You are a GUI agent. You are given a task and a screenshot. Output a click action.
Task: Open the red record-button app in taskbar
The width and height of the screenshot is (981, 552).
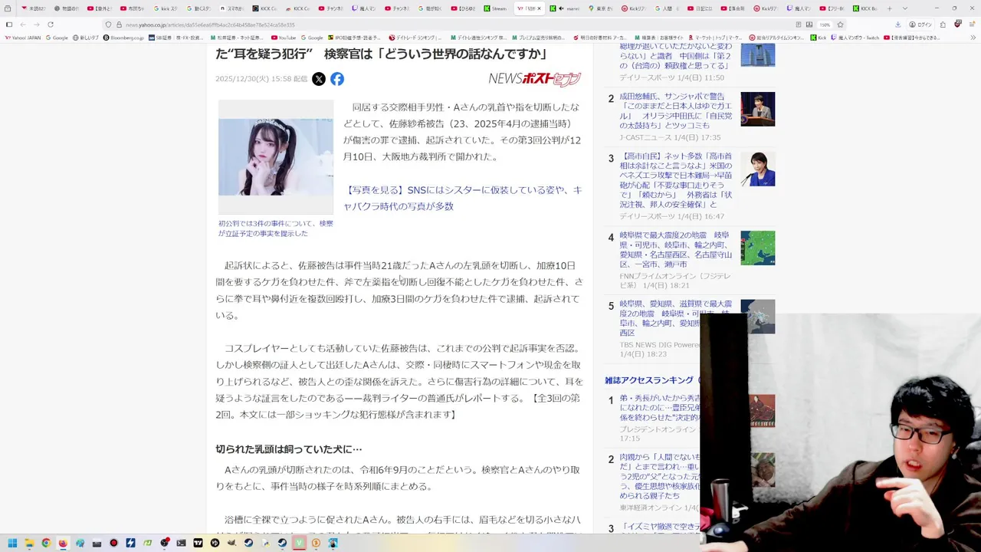pyautogui.click(x=113, y=543)
